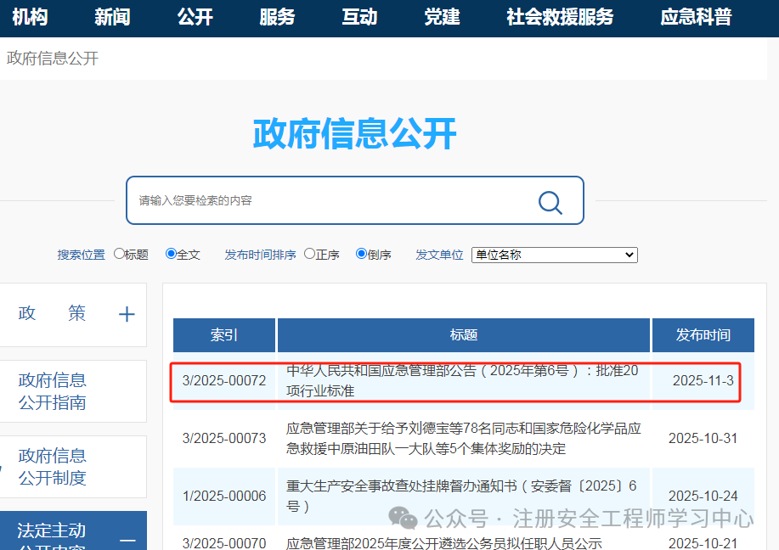This screenshot has width=779, height=550.
Task: Open the 单位名称 dropdown
Action: click(x=554, y=255)
